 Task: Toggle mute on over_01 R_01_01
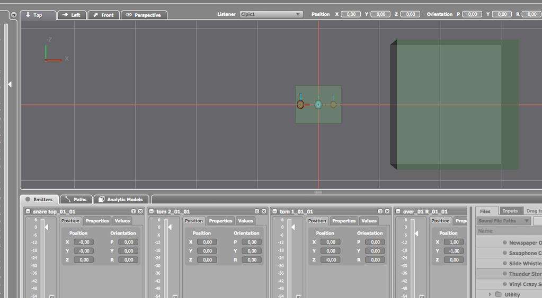pos(422,296)
